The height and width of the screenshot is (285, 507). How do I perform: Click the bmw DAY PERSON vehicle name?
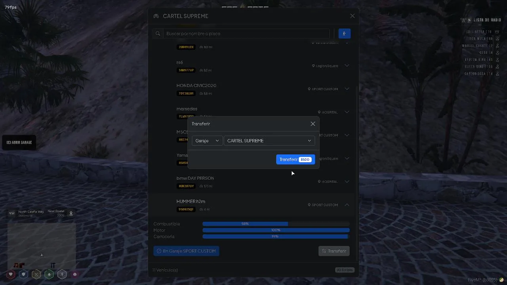(x=195, y=178)
